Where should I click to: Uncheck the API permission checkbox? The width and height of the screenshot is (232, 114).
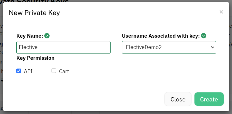click(x=19, y=71)
